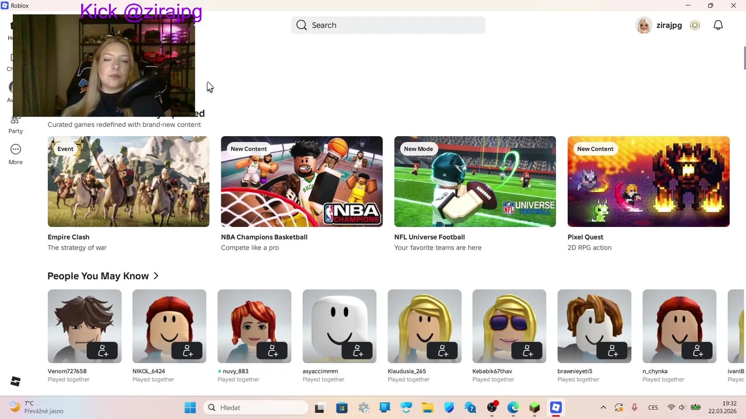Open Pixel Quest game thumbnail

pyautogui.click(x=649, y=182)
